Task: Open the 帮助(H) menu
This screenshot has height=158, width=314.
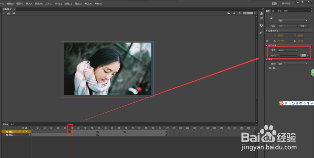Action: coord(98,3)
